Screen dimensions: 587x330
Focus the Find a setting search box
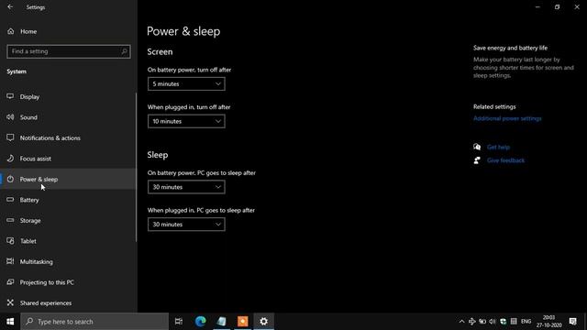pyautogui.click(x=69, y=51)
